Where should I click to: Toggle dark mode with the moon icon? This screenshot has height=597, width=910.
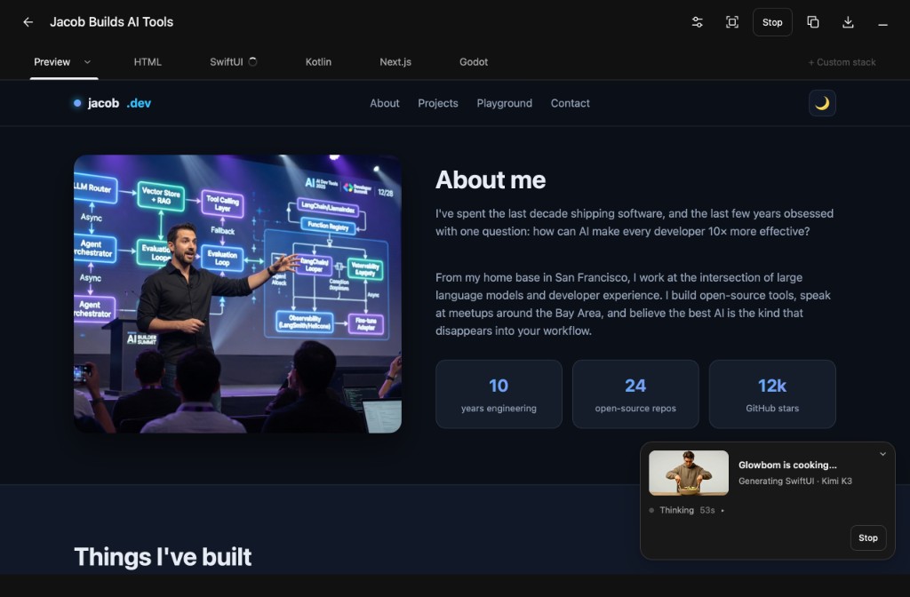pos(822,103)
